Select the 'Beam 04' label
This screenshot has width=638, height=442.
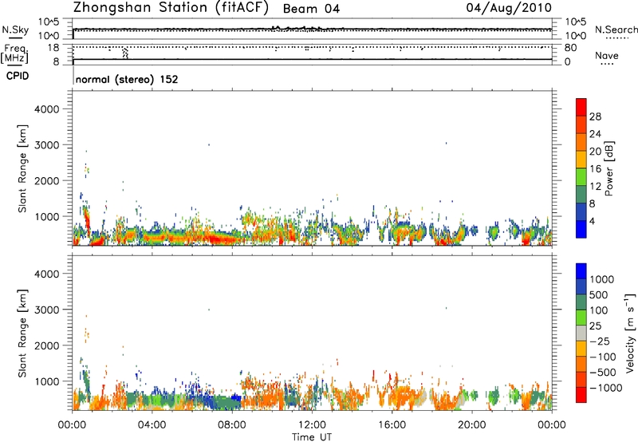311,9
